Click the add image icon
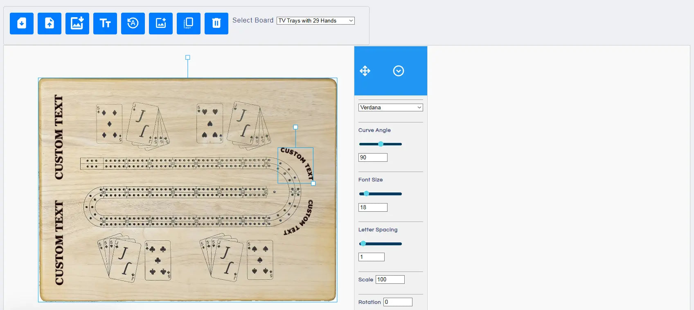This screenshot has width=694, height=310. click(x=161, y=23)
